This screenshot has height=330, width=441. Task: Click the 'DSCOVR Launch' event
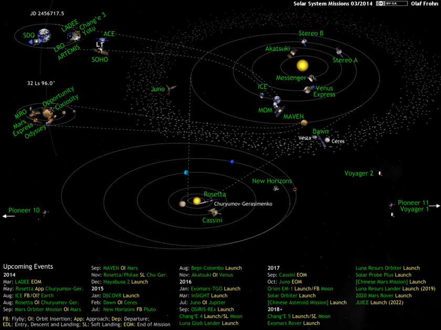(x=121, y=295)
